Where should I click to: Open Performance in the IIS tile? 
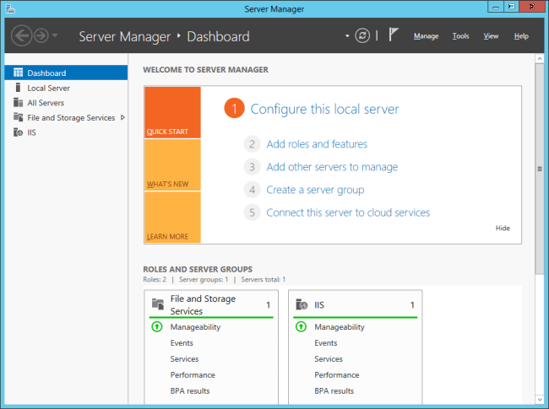pyautogui.click(x=337, y=375)
